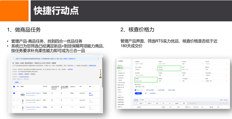
Task: Switch to the active underlined list view tab
Action: (x=136, y=100)
